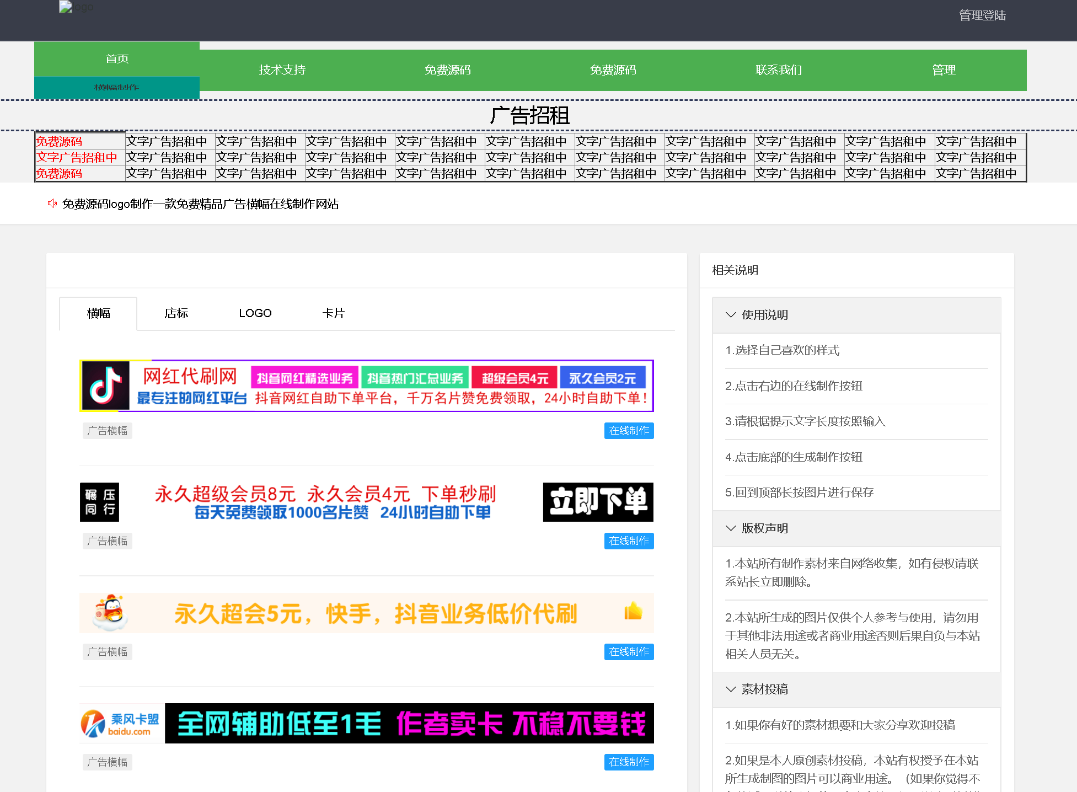
Task: Switch to the LOGO tab
Action: pyautogui.click(x=255, y=313)
